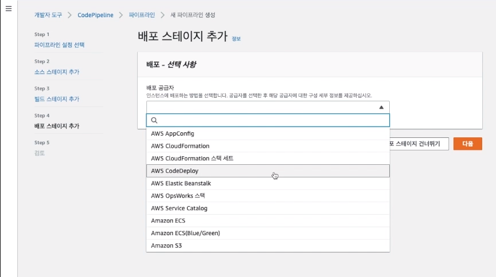Open the 정보 info link
The width and height of the screenshot is (496, 277).
[236, 39]
